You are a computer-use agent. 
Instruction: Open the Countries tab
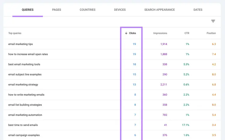(88, 10)
